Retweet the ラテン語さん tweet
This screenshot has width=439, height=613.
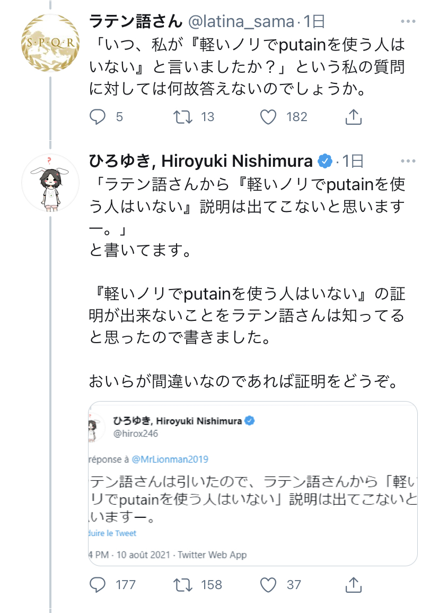[x=182, y=116]
